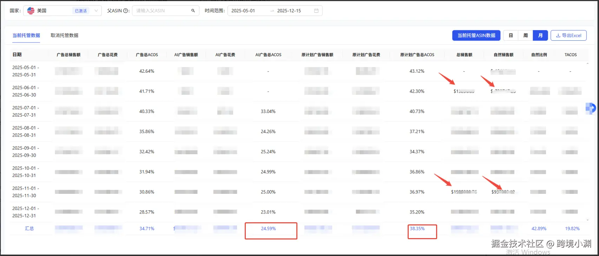Image resolution: width=599 pixels, height=256 pixels.
Task: Click 导出Excel export button
Action: [x=568, y=35]
